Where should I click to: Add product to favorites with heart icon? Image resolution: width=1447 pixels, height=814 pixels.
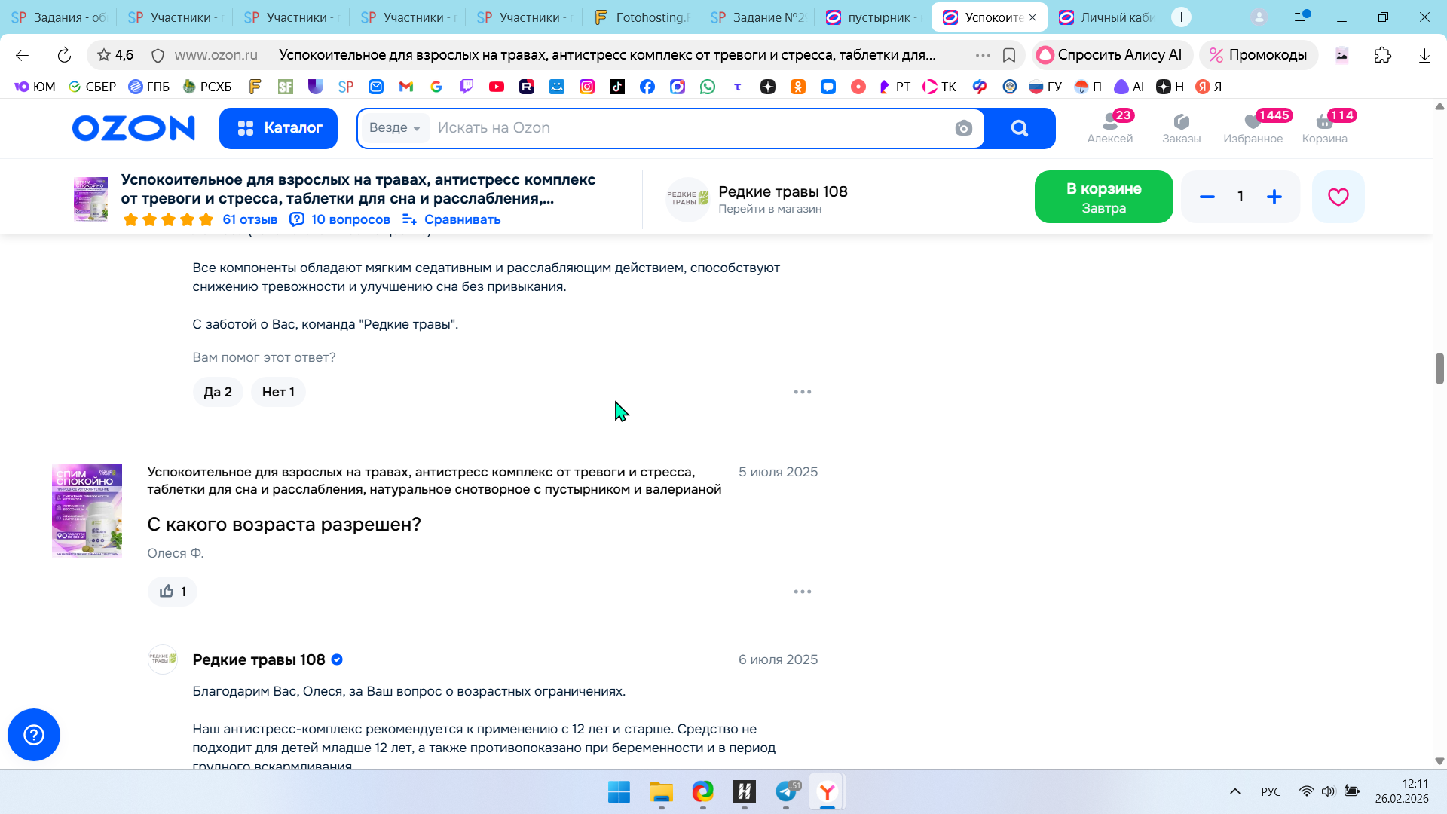(1338, 197)
